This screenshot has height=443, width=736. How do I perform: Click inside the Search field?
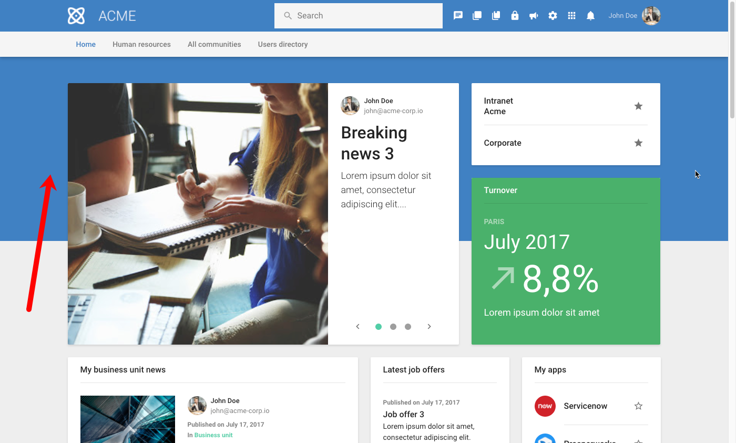click(358, 15)
